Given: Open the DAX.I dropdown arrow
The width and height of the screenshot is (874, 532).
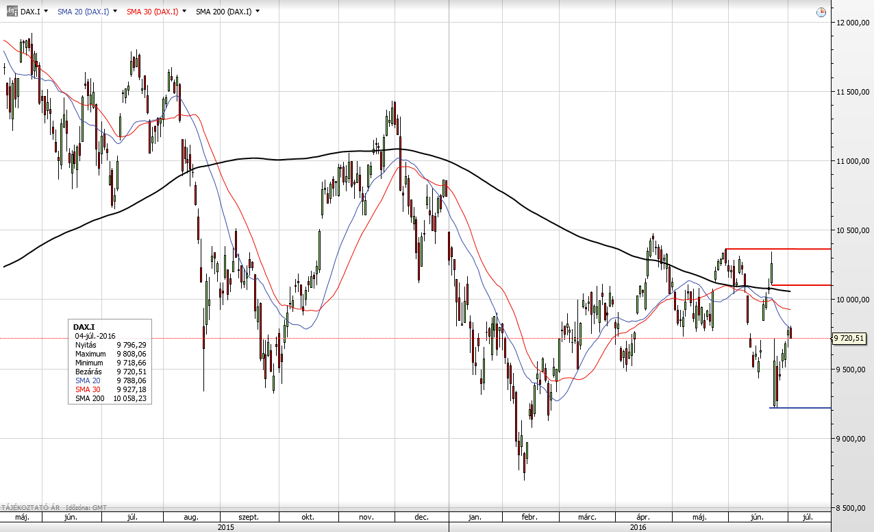Looking at the screenshot, I should [x=47, y=12].
